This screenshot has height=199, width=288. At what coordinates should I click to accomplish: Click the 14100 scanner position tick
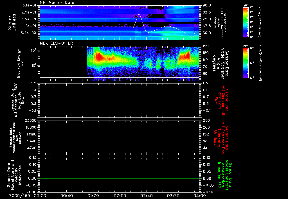pos(31,134)
